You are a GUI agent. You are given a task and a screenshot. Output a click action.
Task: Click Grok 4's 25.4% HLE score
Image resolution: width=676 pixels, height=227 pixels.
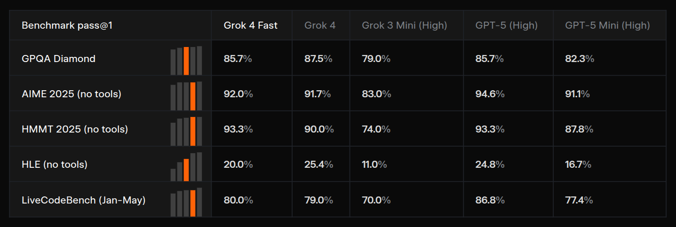coord(318,164)
